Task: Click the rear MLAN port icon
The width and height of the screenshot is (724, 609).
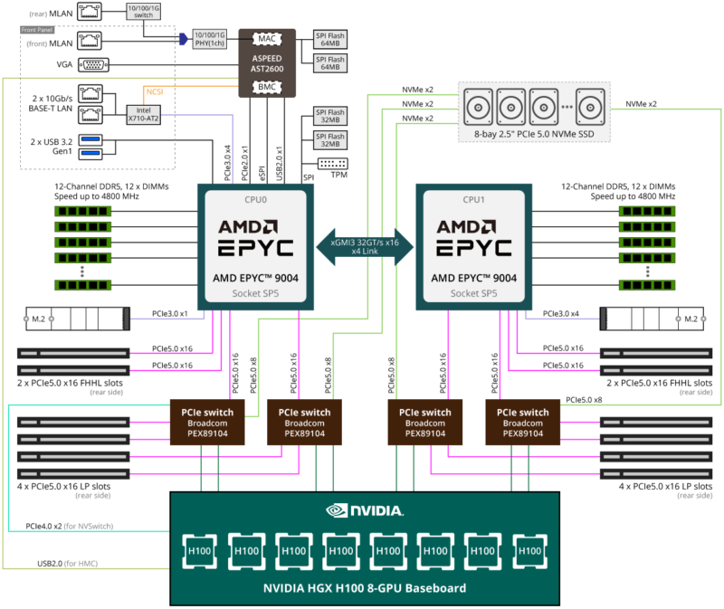Action: (x=88, y=12)
